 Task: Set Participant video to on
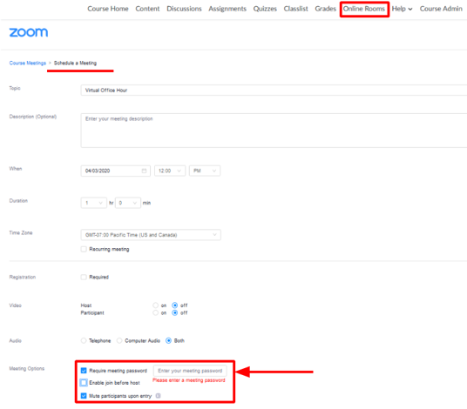pyautogui.click(x=155, y=312)
